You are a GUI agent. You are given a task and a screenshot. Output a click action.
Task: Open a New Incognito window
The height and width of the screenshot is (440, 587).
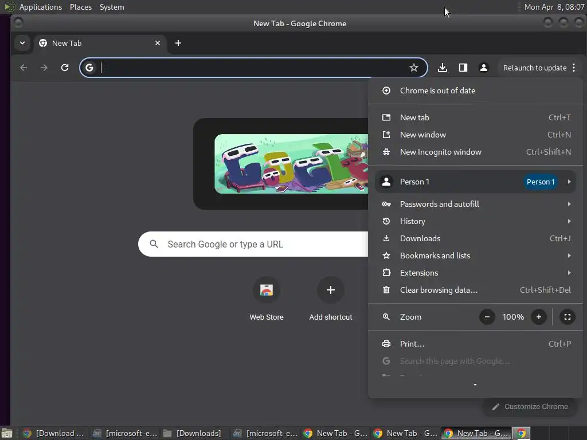coord(475,152)
